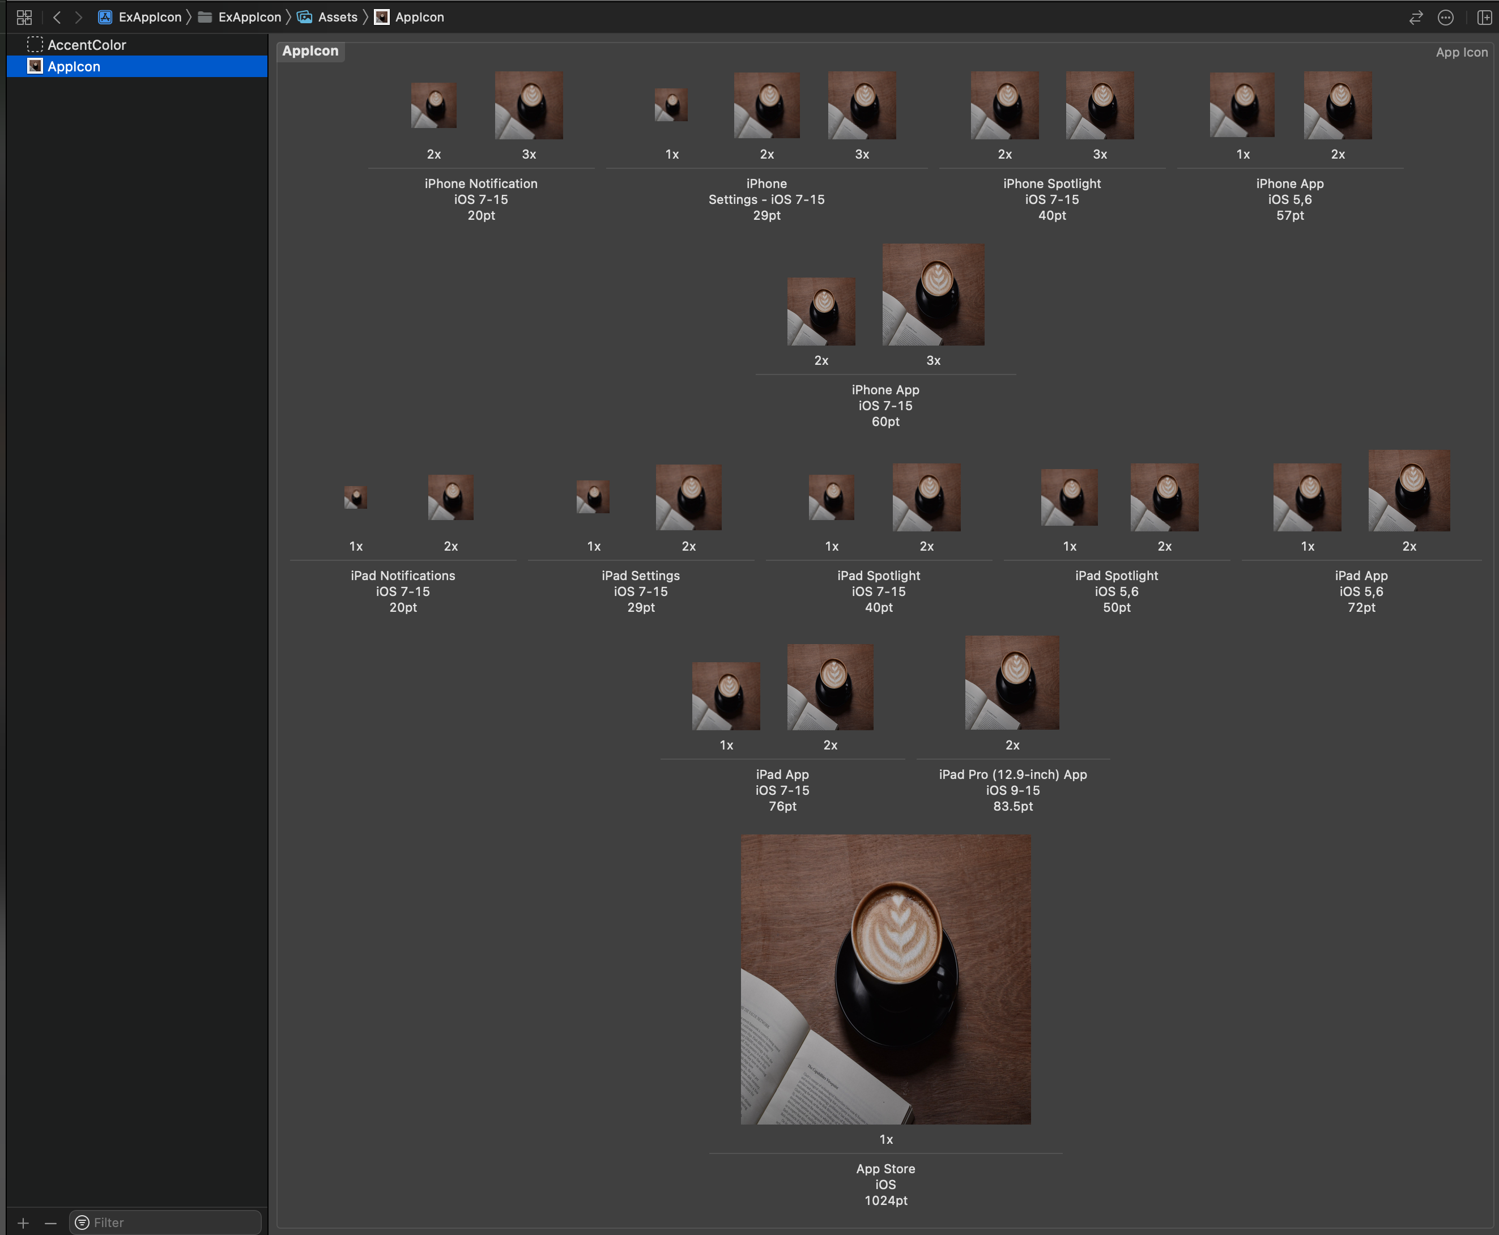
Task: Go back using the left chevron
Action: pos(57,17)
